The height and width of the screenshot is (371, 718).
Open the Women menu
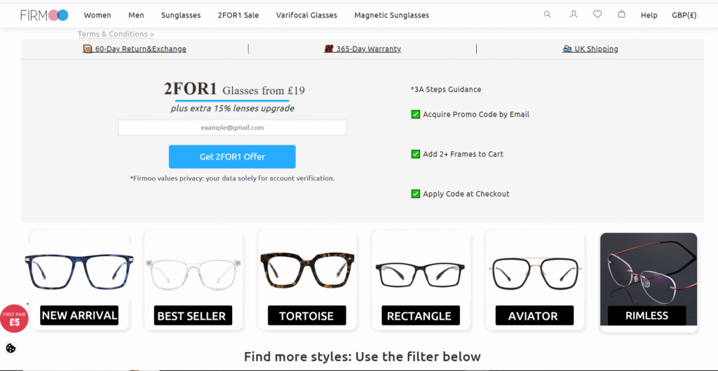pos(97,15)
